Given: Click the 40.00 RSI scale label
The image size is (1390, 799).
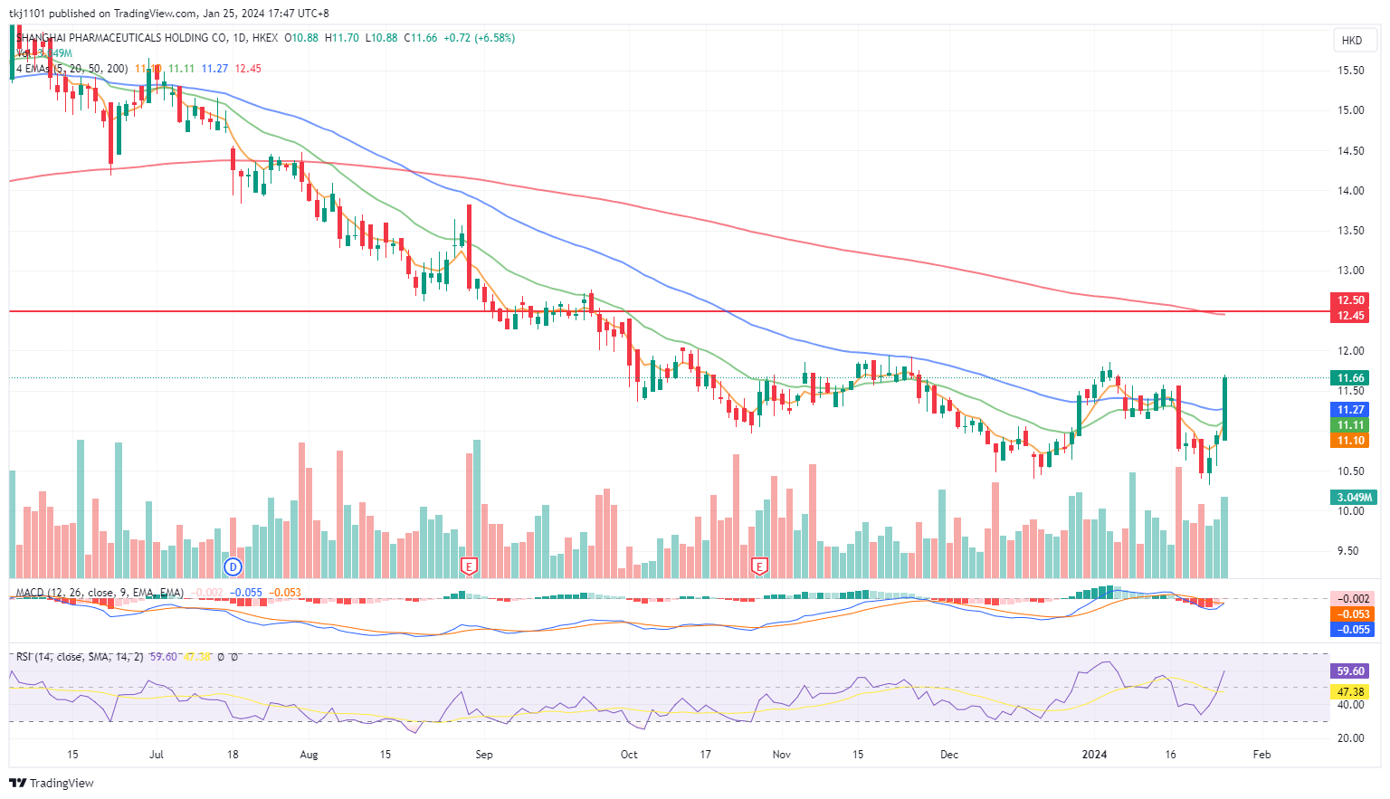Looking at the screenshot, I should [x=1351, y=706].
